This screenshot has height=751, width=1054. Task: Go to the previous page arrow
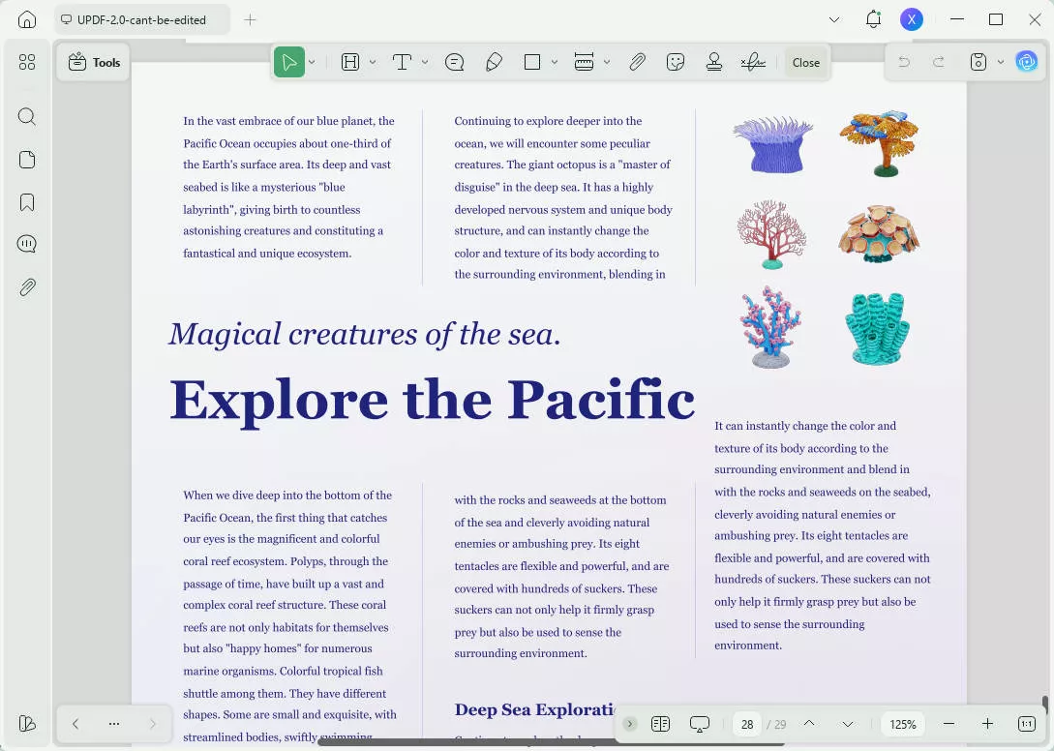pos(809,724)
